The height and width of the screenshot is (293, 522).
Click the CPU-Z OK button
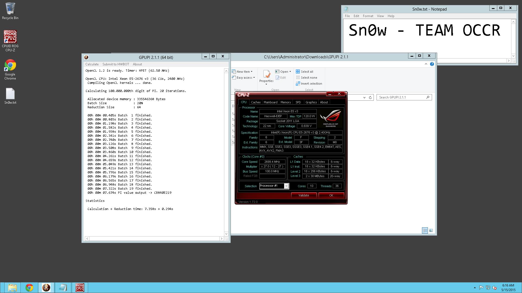[331, 195]
